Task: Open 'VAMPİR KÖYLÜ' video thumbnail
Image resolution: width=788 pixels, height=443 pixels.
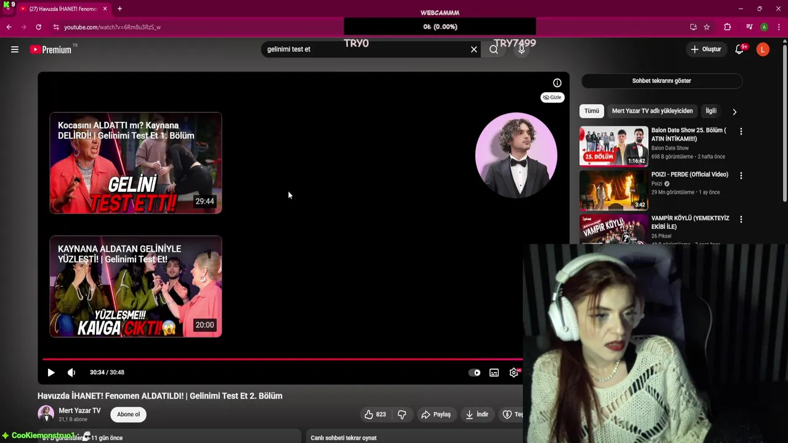Action: pyautogui.click(x=614, y=229)
